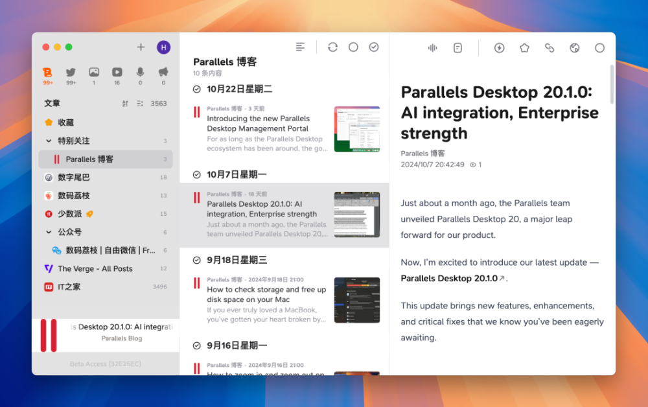Click the article title in reader pane

[500, 112]
